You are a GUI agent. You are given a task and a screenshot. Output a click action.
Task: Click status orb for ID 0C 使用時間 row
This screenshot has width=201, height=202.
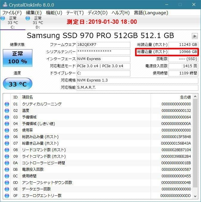(x=7, y=176)
